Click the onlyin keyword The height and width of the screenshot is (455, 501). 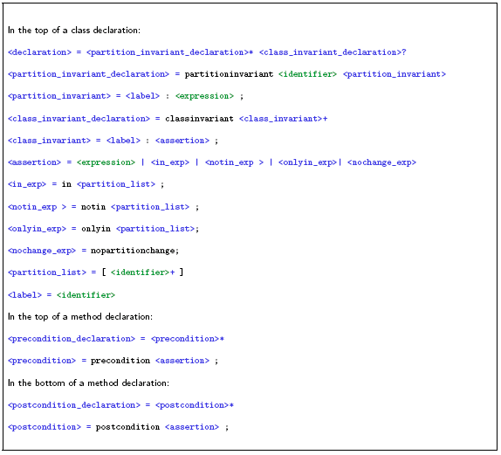point(96,229)
